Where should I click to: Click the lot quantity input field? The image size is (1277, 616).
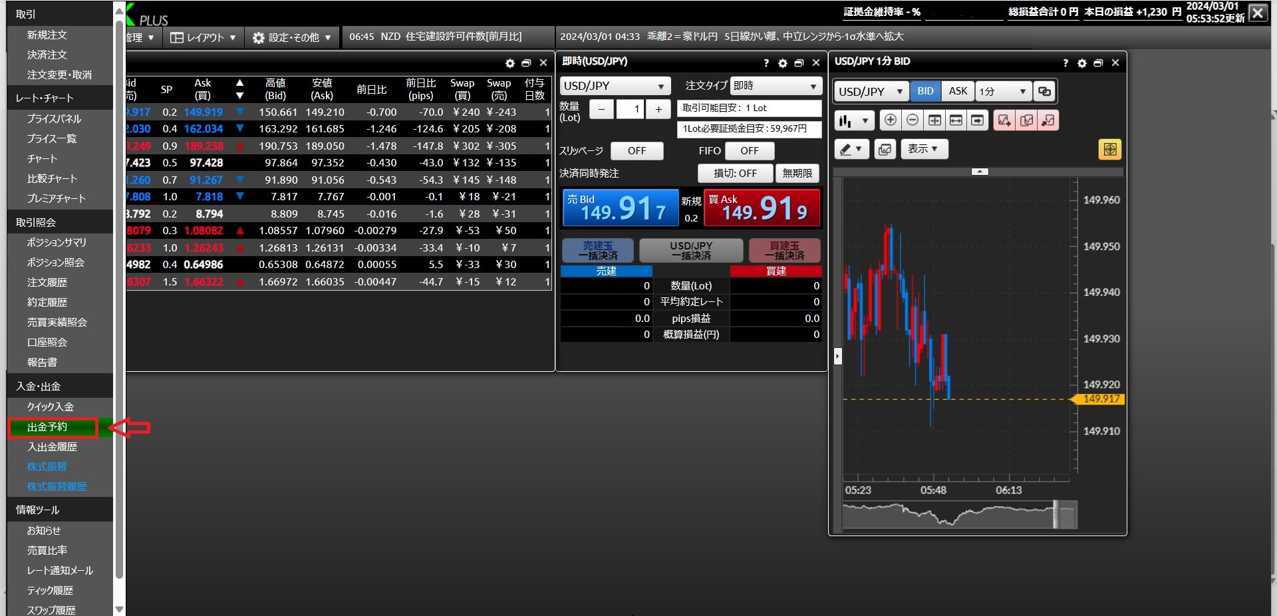630,109
